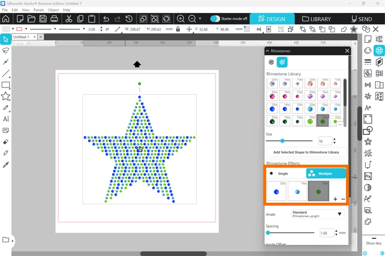Click the Undo arrow icon
385x256 pixels.
(x=106, y=19)
